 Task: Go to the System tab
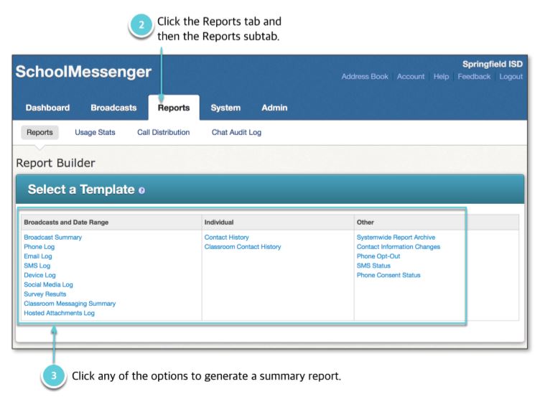[225, 108]
